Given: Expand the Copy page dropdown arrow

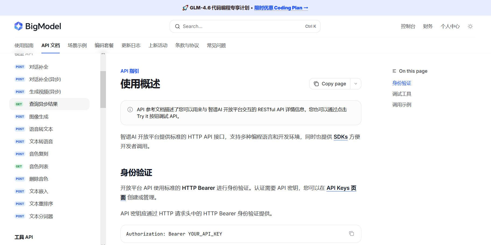Looking at the screenshot, I should click(356, 84).
